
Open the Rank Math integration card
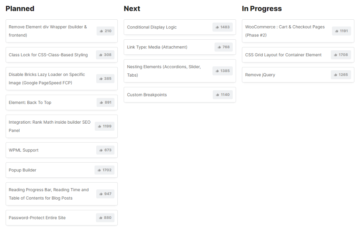50,126
